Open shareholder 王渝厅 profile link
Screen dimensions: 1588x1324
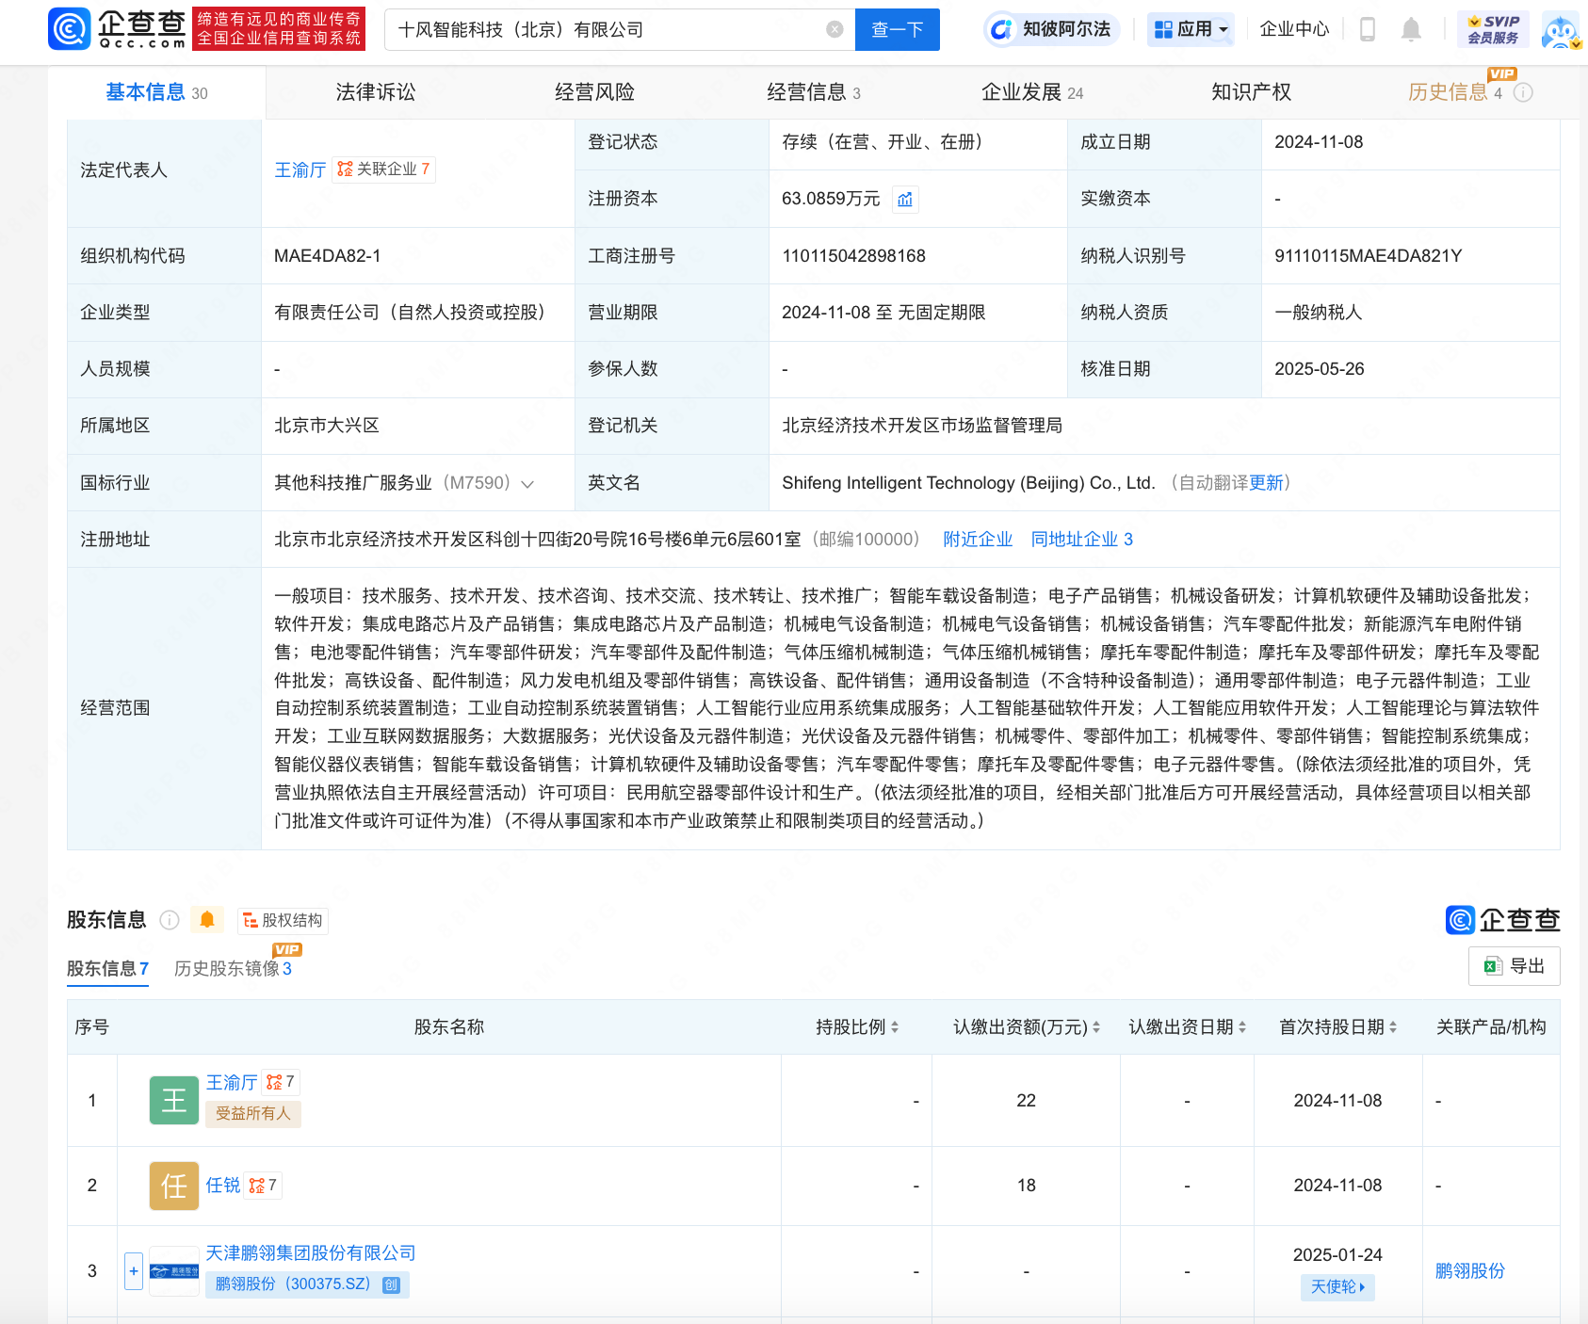232,1083
